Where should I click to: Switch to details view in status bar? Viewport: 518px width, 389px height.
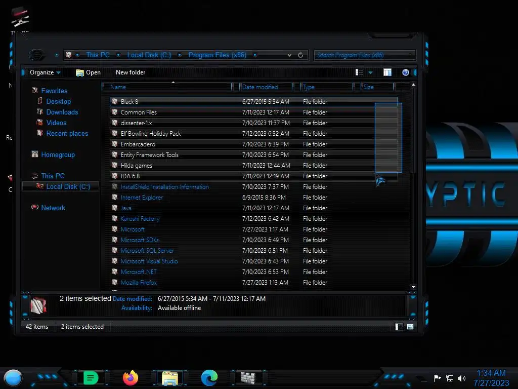coord(399,327)
